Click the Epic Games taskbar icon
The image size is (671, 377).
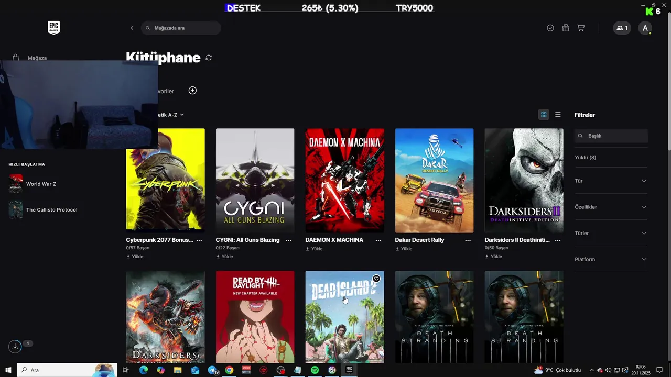click(x=349, y=370)
